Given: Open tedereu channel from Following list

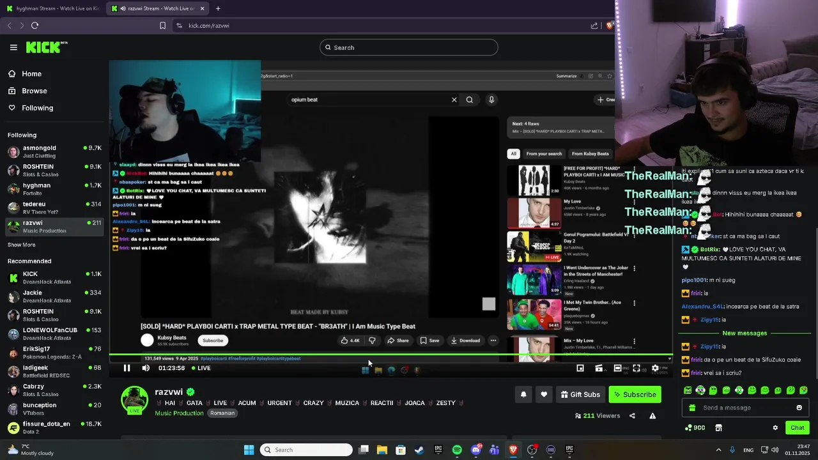Looking at the screenshot, I should (x=54, y=208).
